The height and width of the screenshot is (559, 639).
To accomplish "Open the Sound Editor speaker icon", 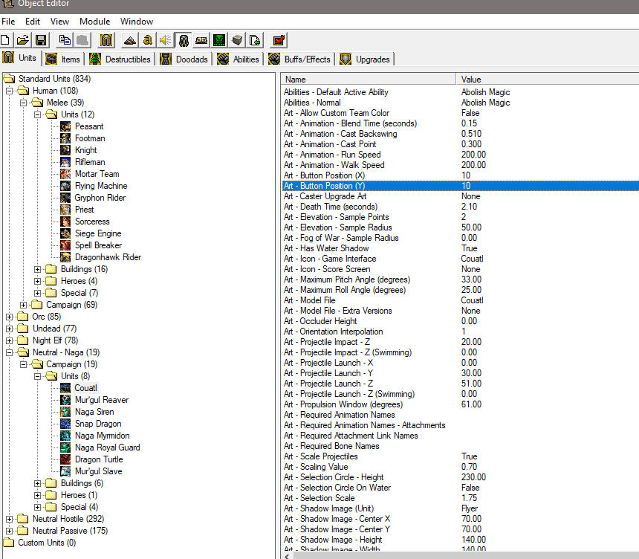I will click(x=165, y=40).
